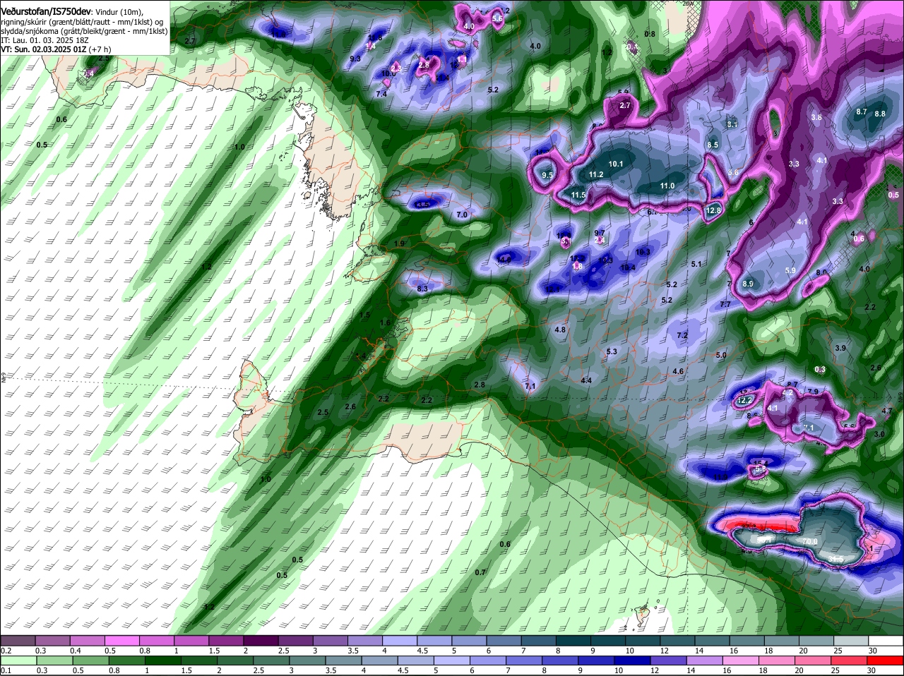The height and width of the screenshot is (676, 904).
Task: Click the 12.8 value inside pink contour
Action: tap(713, 210)
